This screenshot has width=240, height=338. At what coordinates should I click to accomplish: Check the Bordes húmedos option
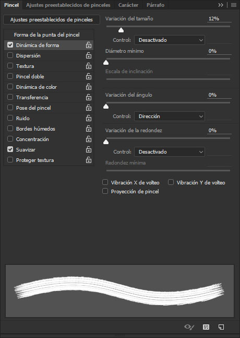10,129
